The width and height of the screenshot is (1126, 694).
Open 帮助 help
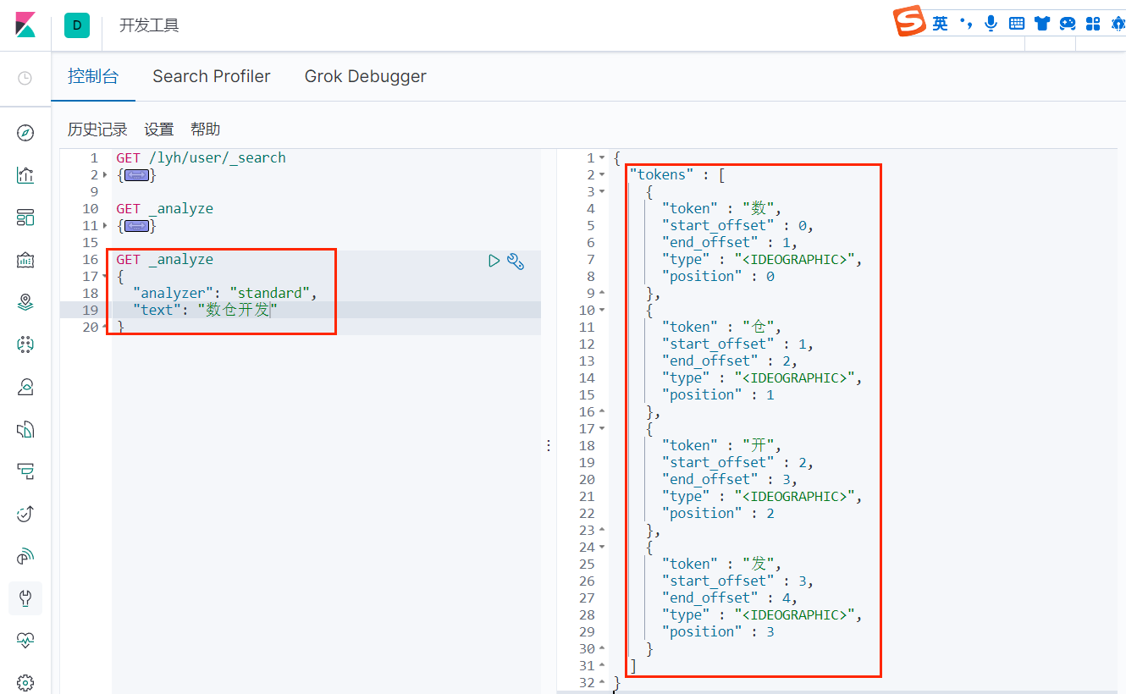pos(206,129)
